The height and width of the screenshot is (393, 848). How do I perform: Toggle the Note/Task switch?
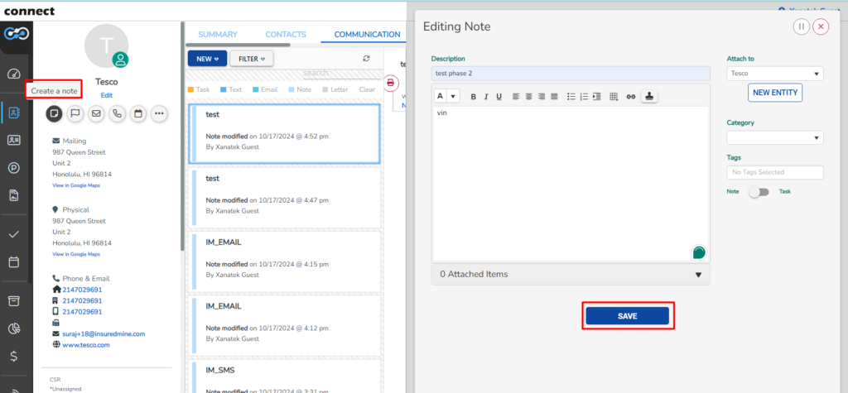[x=759, y=192]
